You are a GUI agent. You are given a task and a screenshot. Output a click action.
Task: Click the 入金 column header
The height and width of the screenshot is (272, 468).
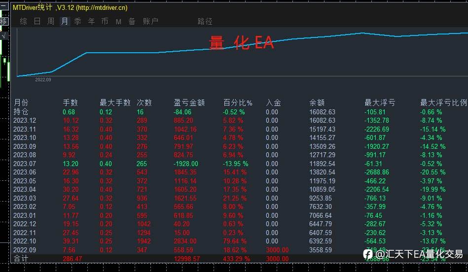273,102
